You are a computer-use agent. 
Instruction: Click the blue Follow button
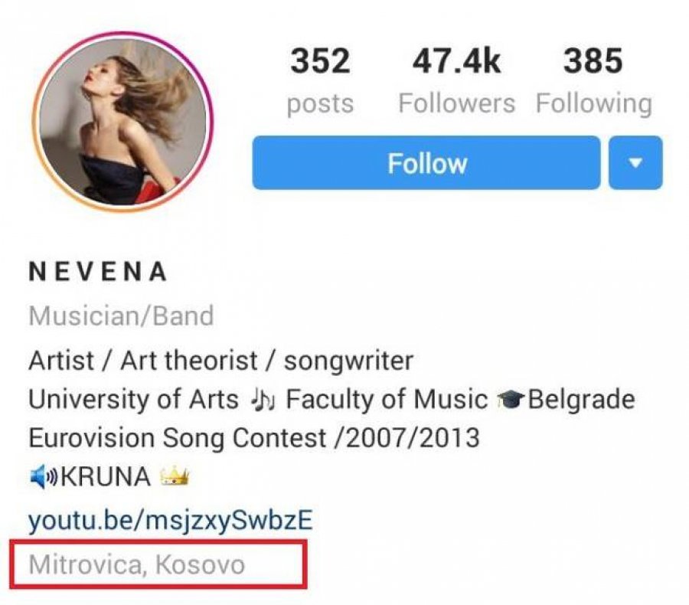pyautogui.click(x=426, y=162)
